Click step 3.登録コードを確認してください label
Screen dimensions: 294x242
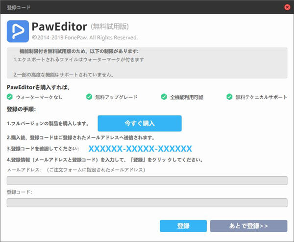coord(43,149)
